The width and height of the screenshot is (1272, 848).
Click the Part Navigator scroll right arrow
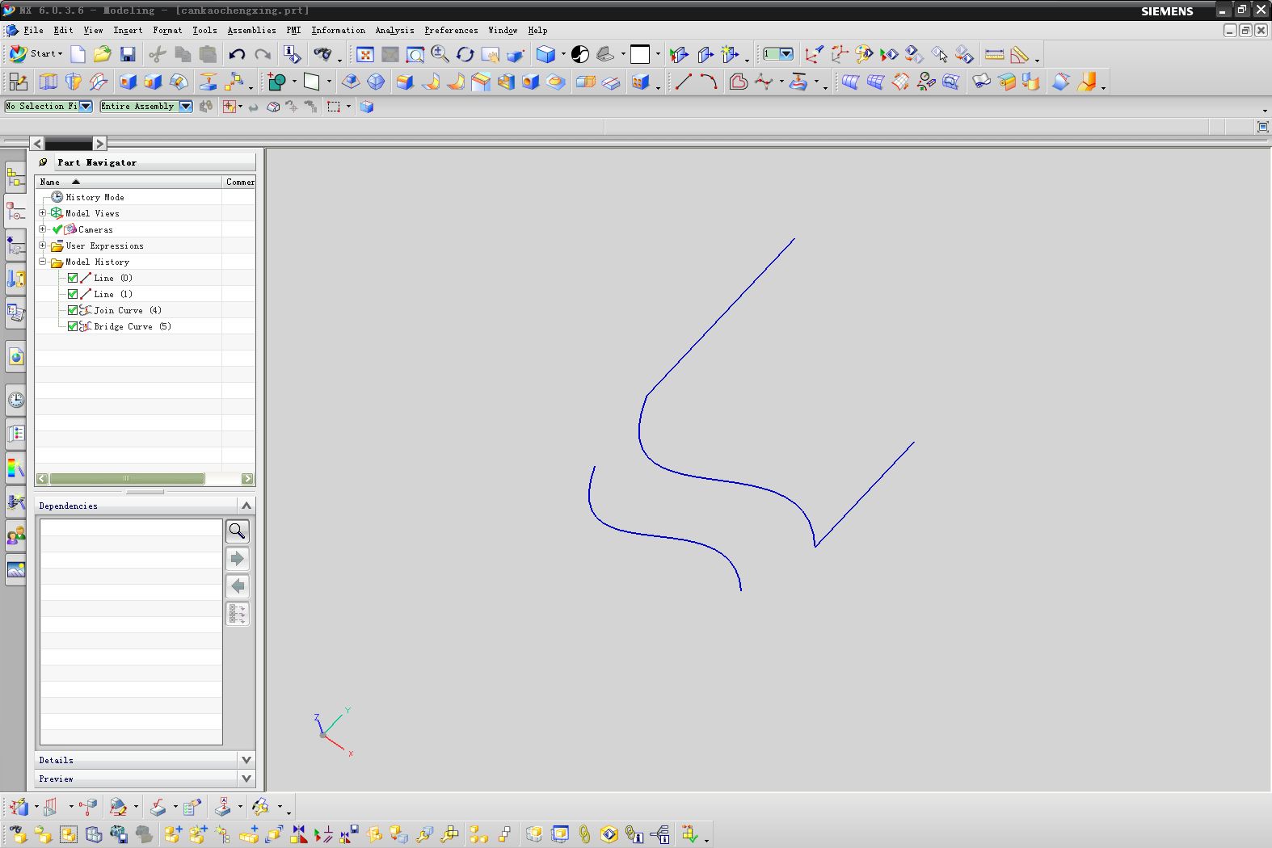click(247, 479)
